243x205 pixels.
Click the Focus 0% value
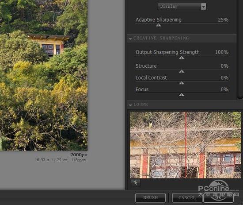(224, 89)
